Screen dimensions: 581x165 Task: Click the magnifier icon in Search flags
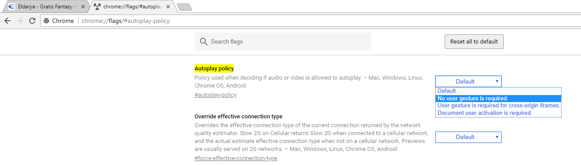pyautogui.click(x=204, y=41)
